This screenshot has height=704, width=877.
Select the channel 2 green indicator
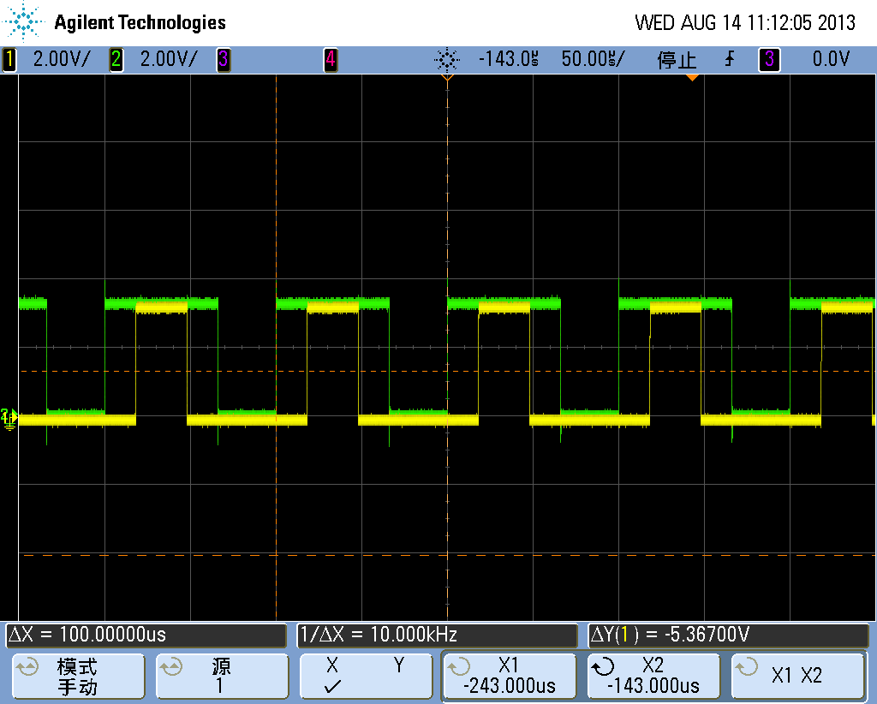click(116, 59)
